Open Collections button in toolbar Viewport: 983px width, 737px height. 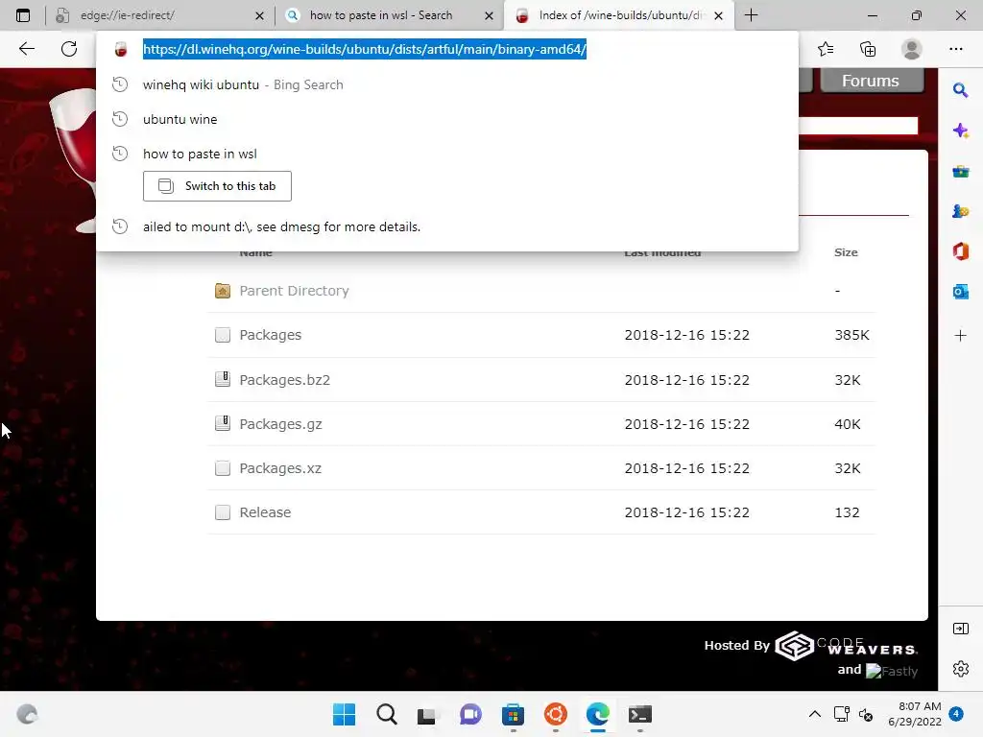tap(868, 49)
